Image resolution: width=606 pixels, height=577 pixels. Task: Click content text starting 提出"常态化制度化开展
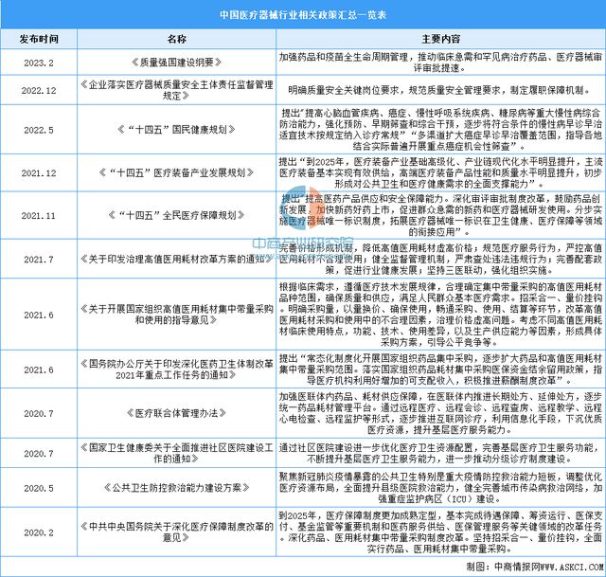click(440, 370)
